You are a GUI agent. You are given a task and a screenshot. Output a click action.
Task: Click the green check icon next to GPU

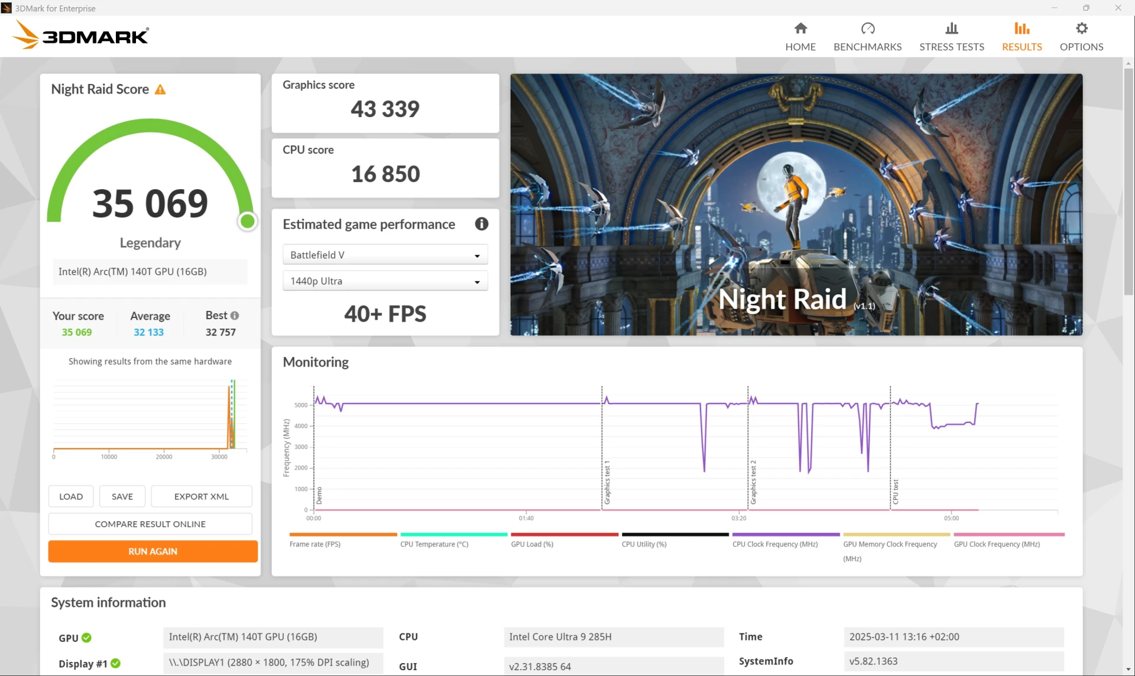point(86,638)
